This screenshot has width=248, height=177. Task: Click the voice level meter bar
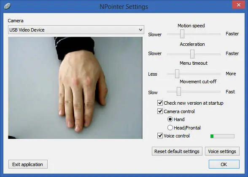[222, 136]
